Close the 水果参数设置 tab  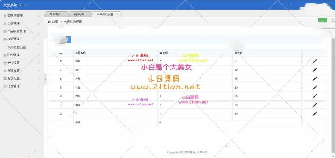[117, 14]
